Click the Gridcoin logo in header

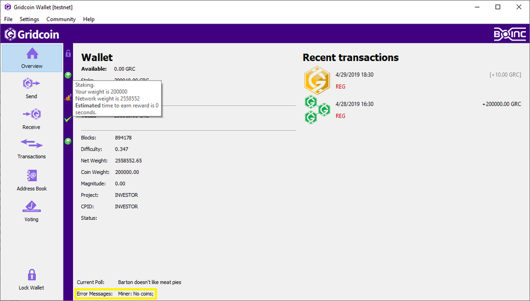click(32, 34)
